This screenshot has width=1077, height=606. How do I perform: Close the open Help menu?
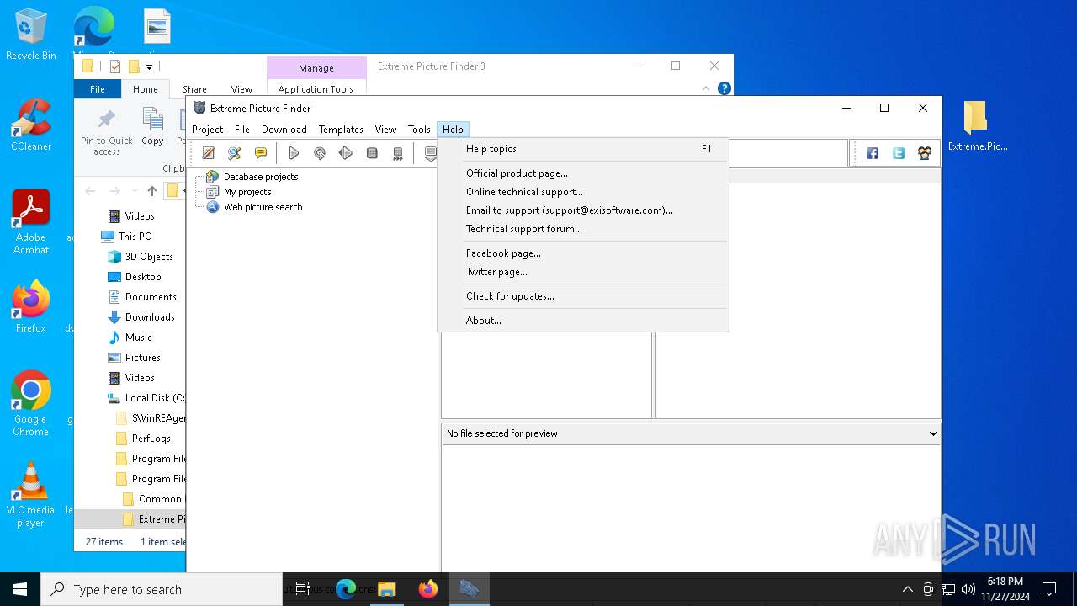(453, 130)
